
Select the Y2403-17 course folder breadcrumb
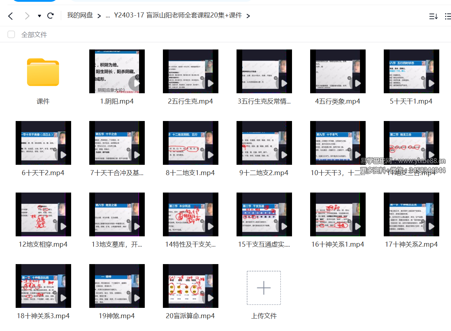pyautogui.click(x=178, y=16)
